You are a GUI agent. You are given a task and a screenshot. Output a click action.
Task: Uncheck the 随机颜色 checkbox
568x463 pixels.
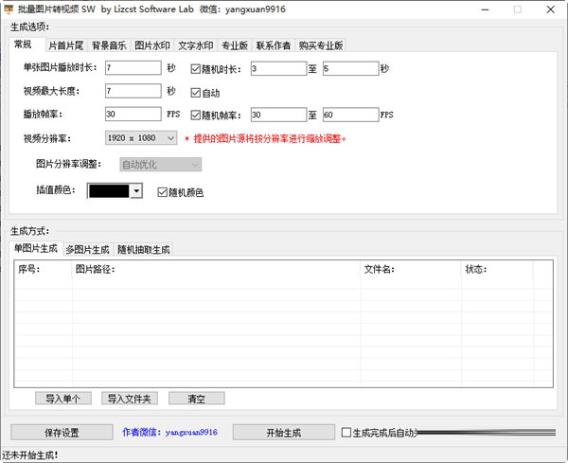coord(163,192)
